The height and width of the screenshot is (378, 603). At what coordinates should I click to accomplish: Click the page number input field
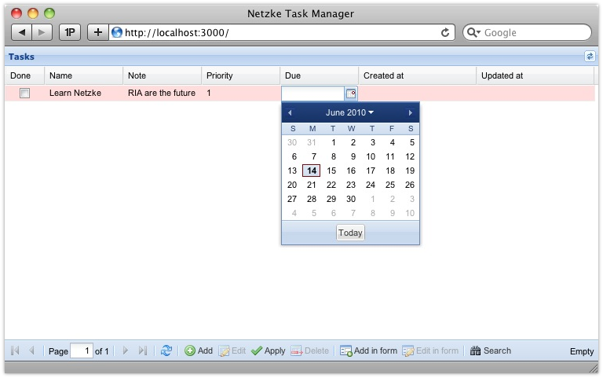[x=82, y=350]
